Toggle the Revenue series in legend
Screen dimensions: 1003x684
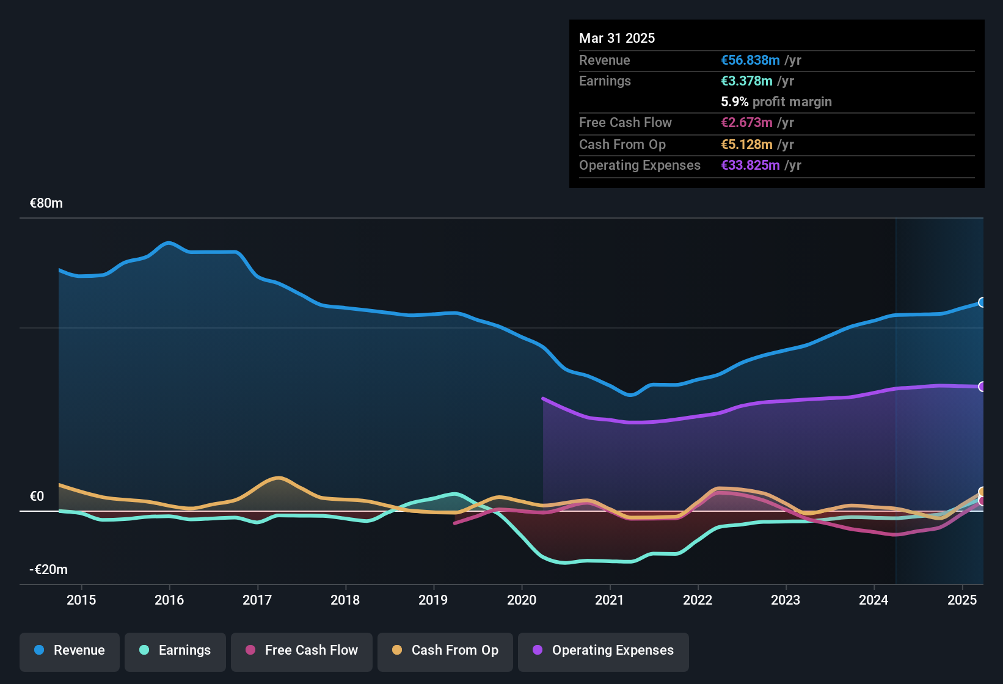[x=70, y=652]
